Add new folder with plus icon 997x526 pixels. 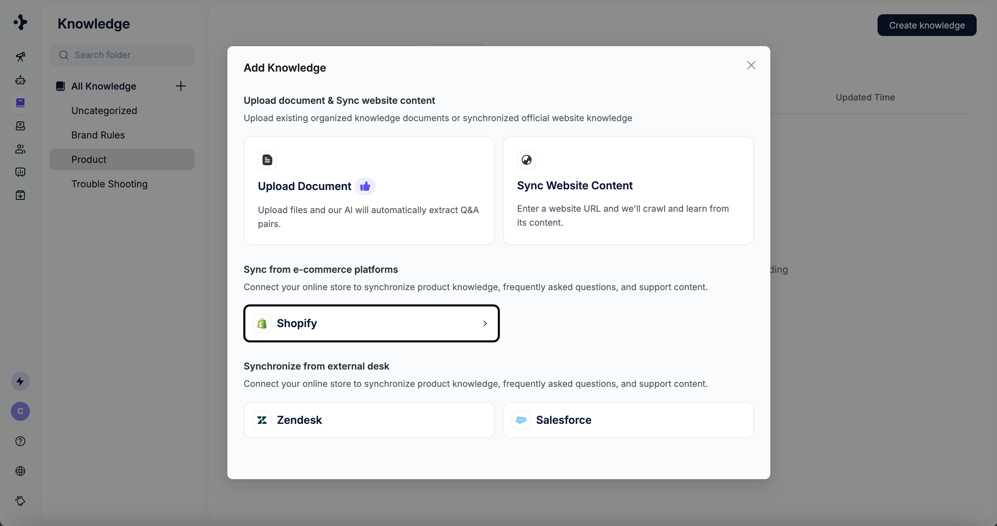pyautogui.click(x=181, y=86)
